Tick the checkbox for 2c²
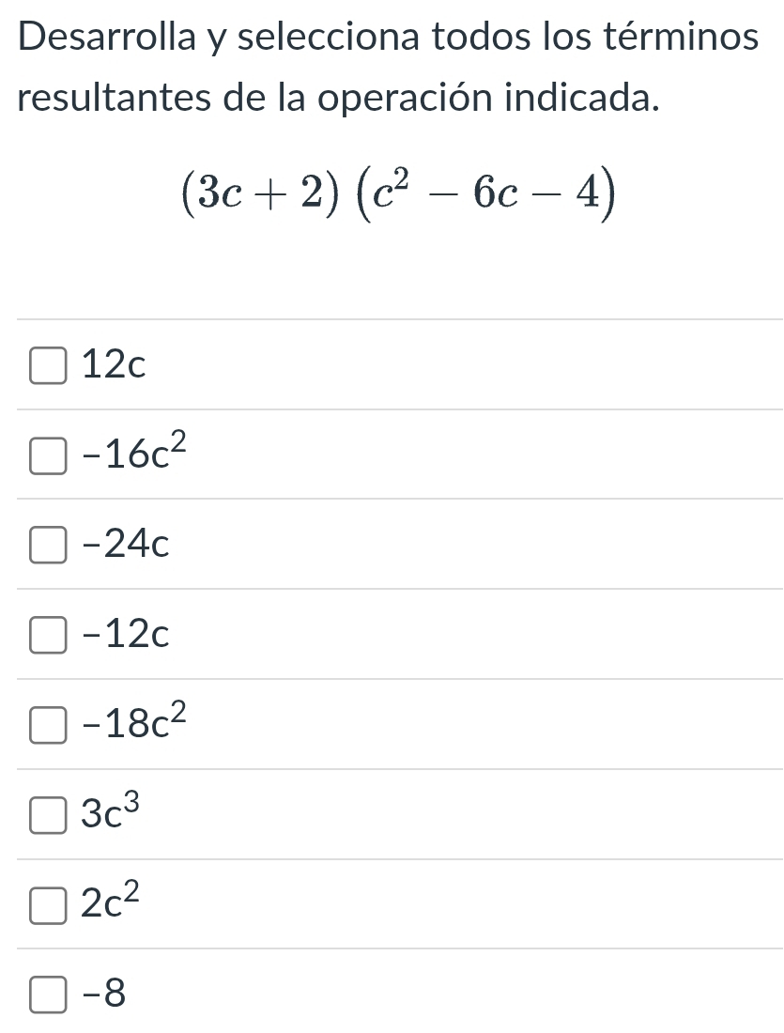 [x=48, y=906]
